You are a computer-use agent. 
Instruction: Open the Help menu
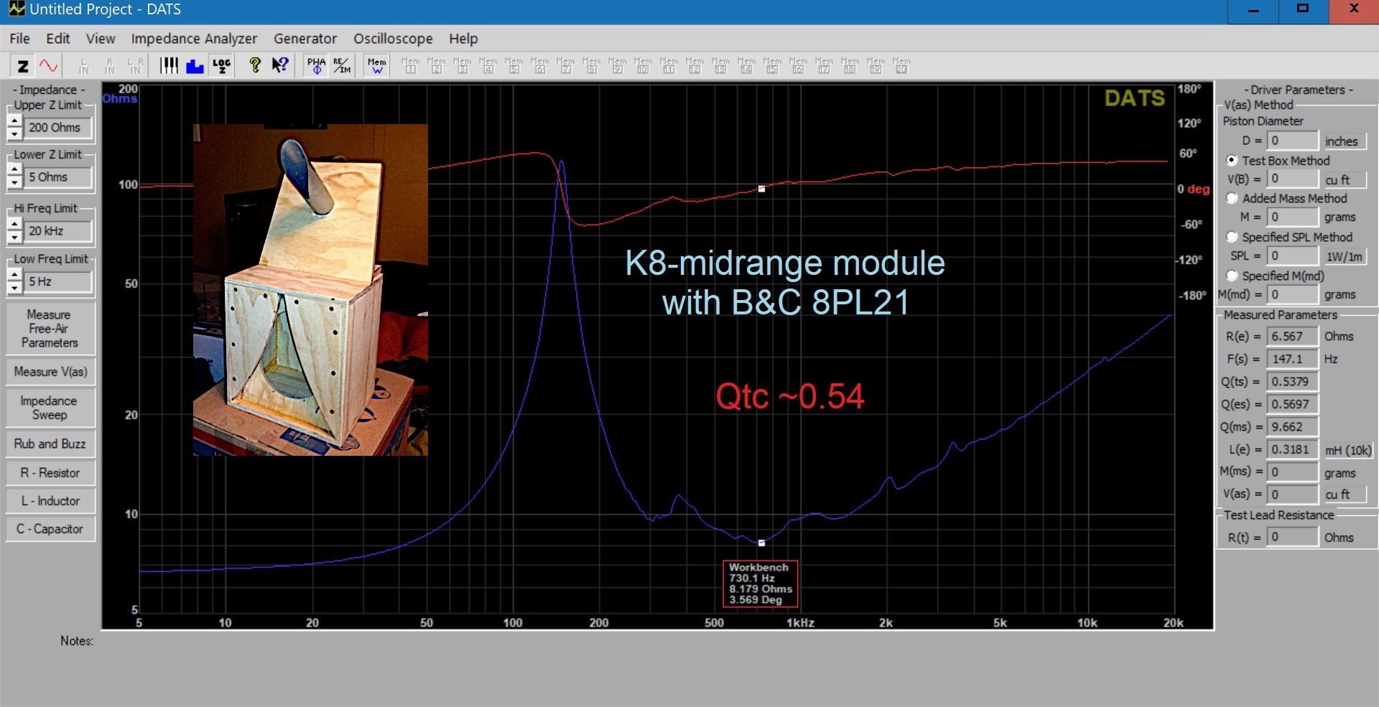[x=463, y=39]
